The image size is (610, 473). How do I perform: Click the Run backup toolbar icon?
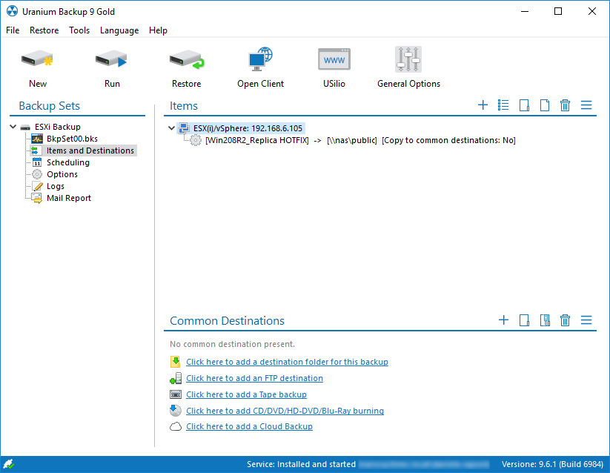tap(112, 60)
